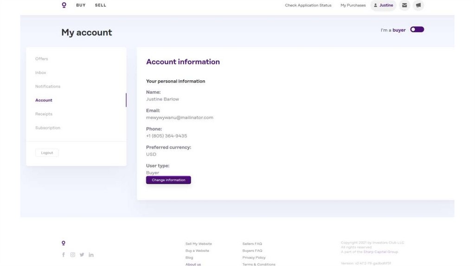Open Inbox in the sidebar

[41, 73]
